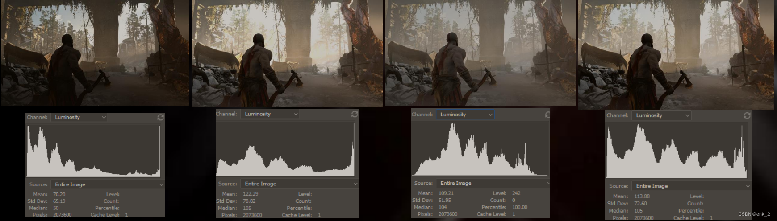Select the fourth game screenshot on the right
Screen dimensions: 777x221
[x=676, y=54]
